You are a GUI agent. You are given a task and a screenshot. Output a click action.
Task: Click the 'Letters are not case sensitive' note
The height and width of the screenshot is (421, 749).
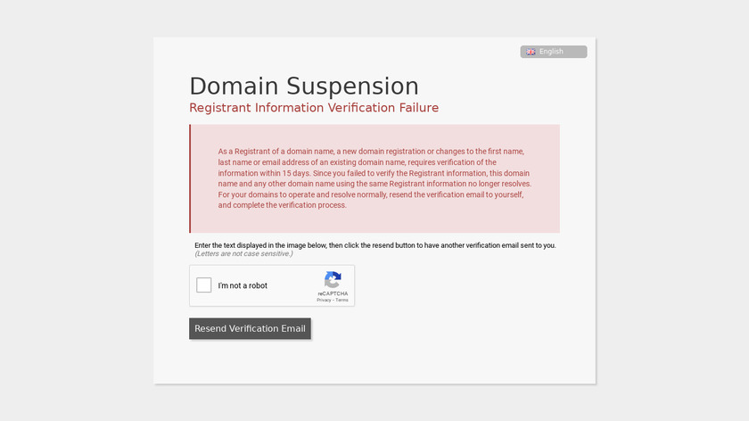(243, 253)
